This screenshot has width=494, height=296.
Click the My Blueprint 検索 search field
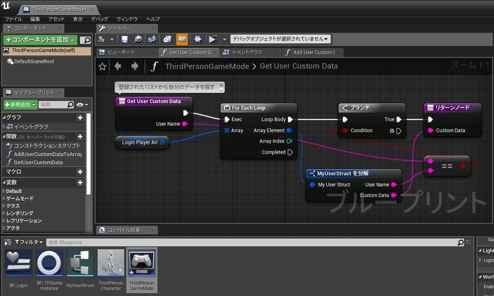56,105
